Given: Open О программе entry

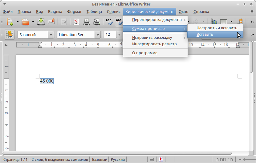Looking at the screenshot, I should coord(155,53).
